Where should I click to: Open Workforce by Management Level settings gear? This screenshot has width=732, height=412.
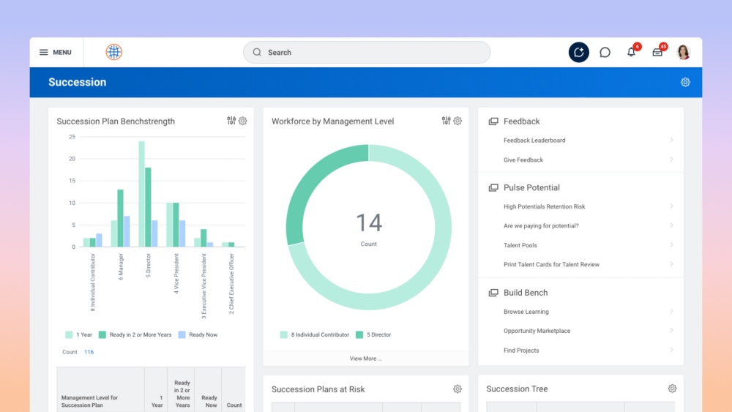point(457,121)
